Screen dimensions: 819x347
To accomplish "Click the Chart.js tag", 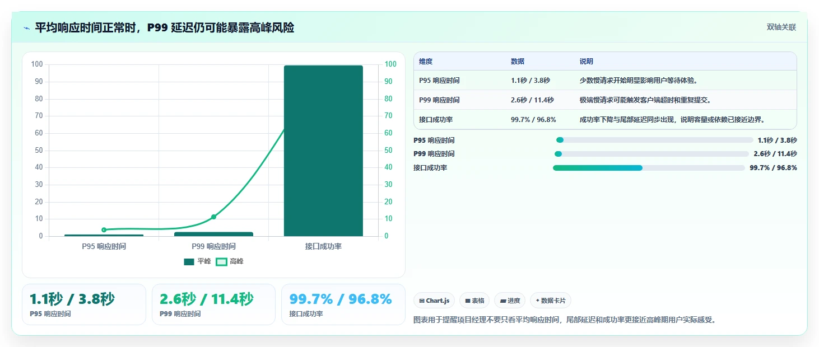I will (434, 301).
